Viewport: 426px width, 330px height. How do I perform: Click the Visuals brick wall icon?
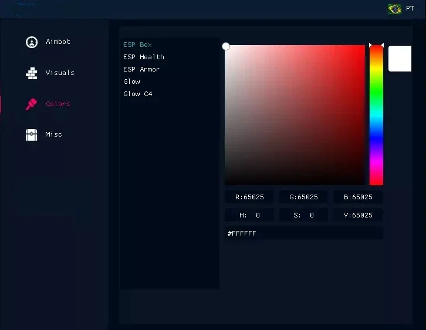(32, 73)
